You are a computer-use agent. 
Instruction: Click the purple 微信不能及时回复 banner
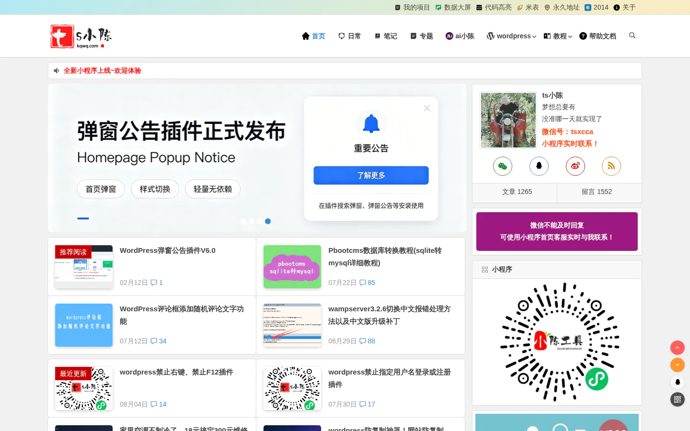pyautogui.click(x=557, y=231)
